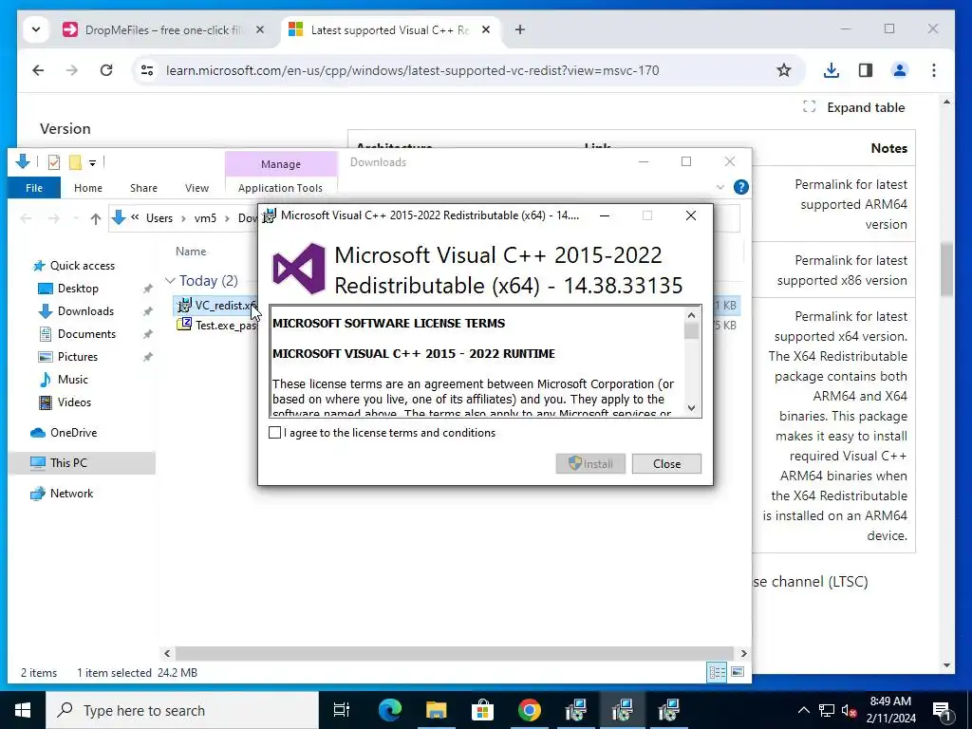Click the Explorer horizontal scrollbar
Screen dimensions: 972x729
point(455,653)
